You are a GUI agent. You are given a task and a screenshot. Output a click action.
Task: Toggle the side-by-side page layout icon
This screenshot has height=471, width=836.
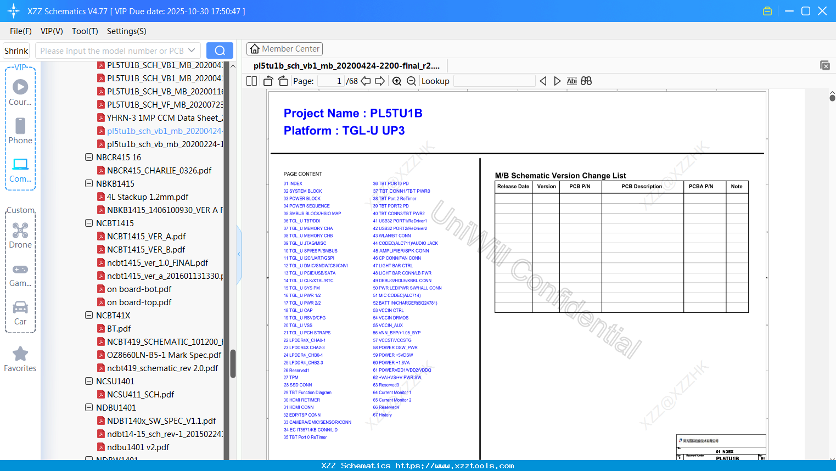coord(251,81)
